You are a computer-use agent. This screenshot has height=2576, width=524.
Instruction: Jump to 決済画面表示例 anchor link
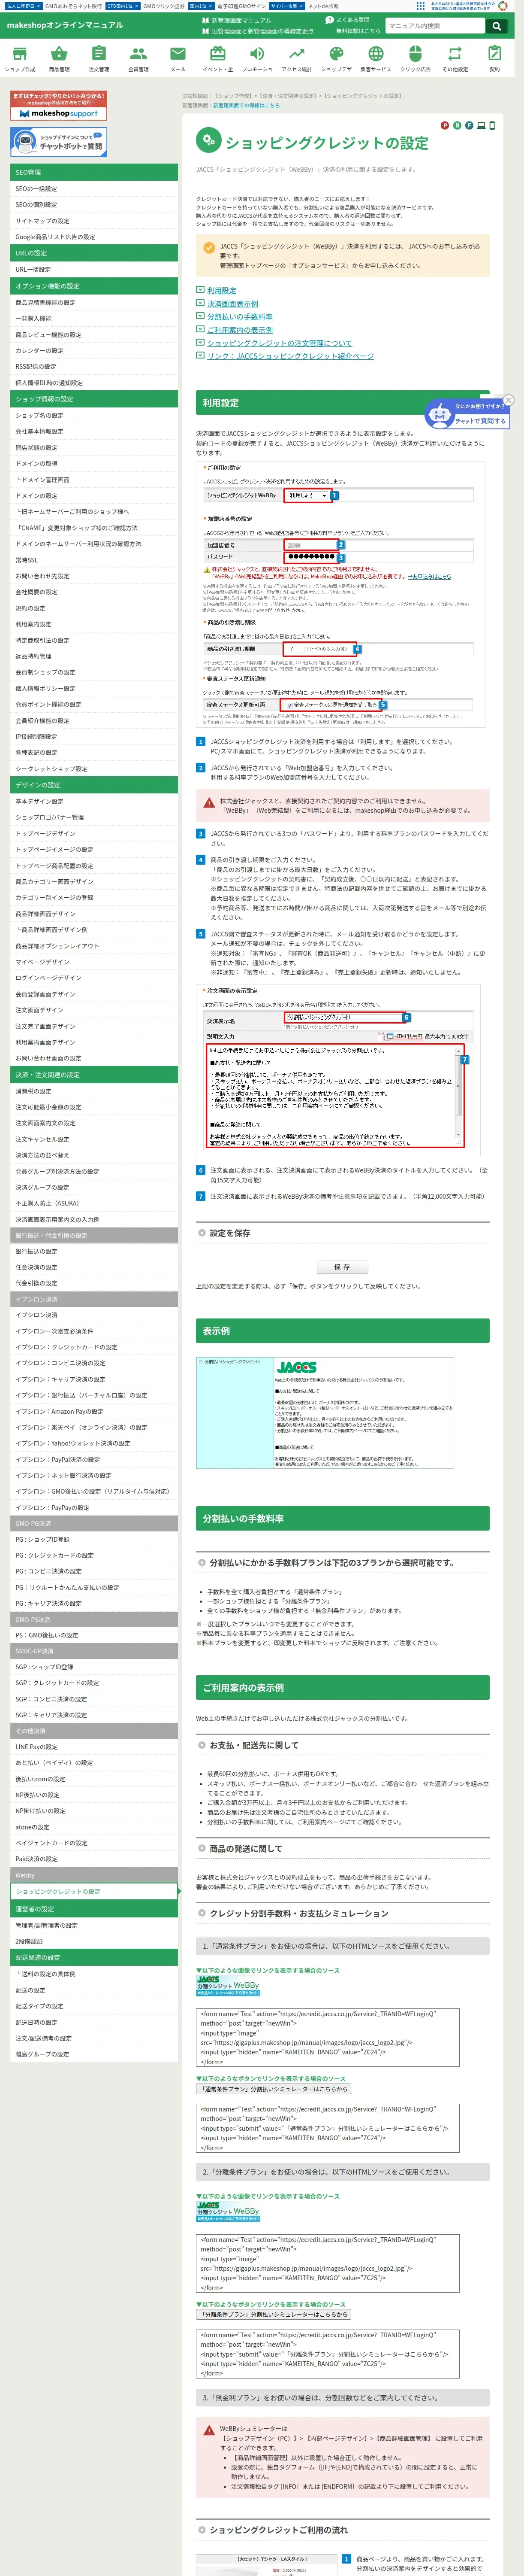(232, 303)
